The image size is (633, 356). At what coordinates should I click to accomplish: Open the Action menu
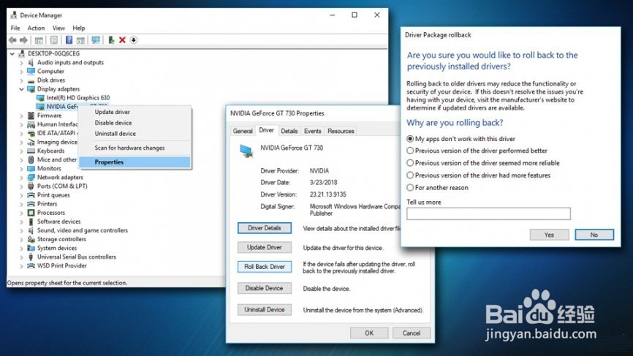(x=36, y=28)
